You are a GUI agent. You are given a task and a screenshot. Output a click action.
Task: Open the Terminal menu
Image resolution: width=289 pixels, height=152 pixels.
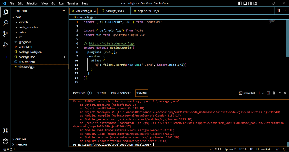pyautogui.click(x=73, y=3)
